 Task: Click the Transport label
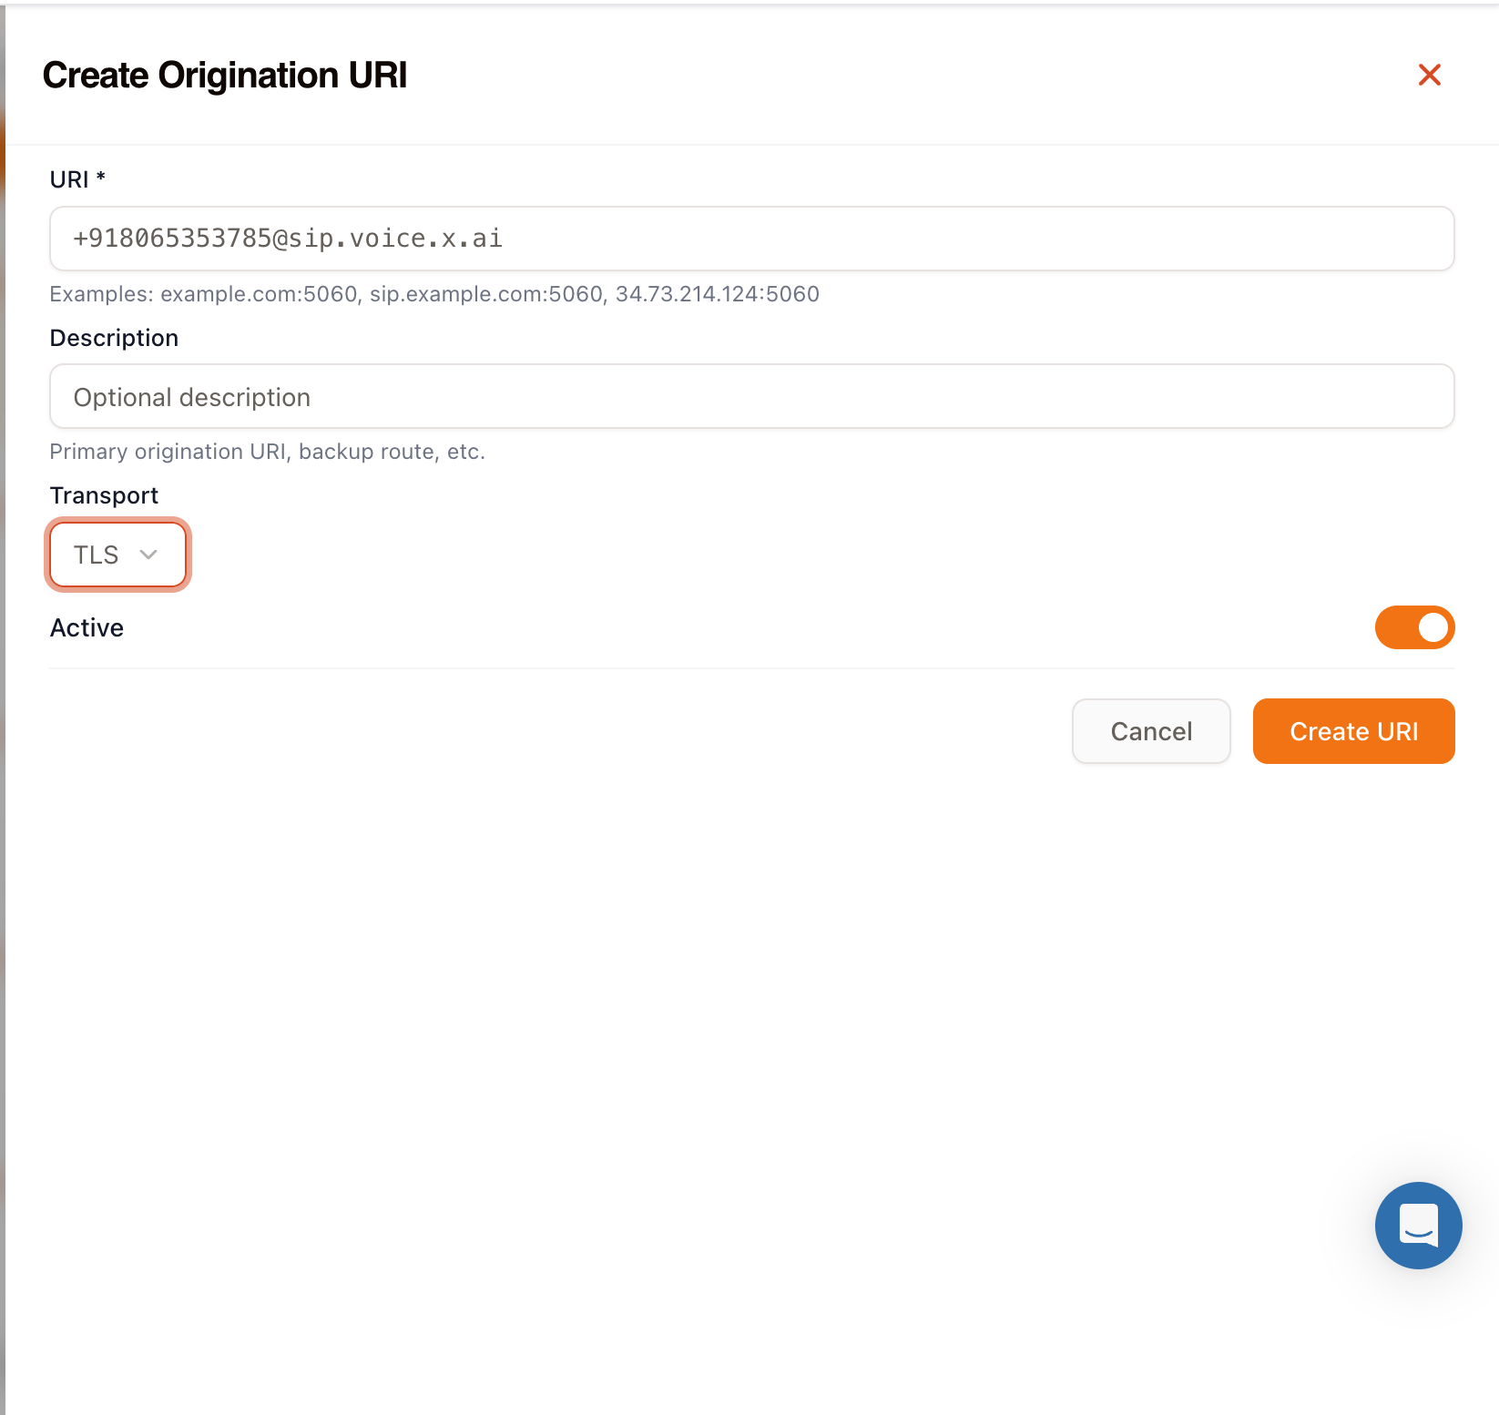(x=104, y=495)
